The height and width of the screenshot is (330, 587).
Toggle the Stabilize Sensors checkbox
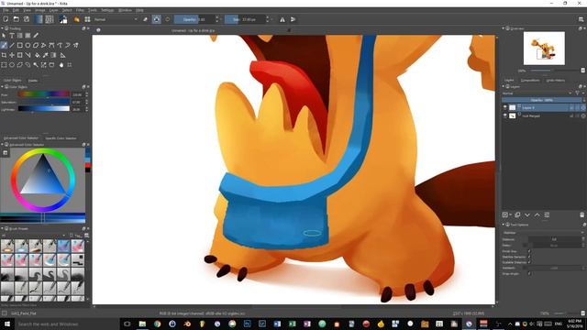click(529, 257)
